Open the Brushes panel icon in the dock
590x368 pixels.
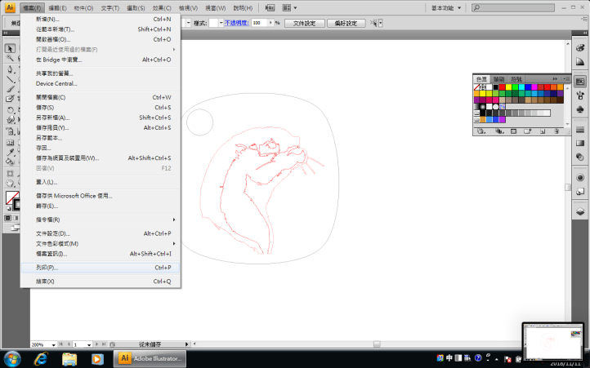[x=579, y=97]
